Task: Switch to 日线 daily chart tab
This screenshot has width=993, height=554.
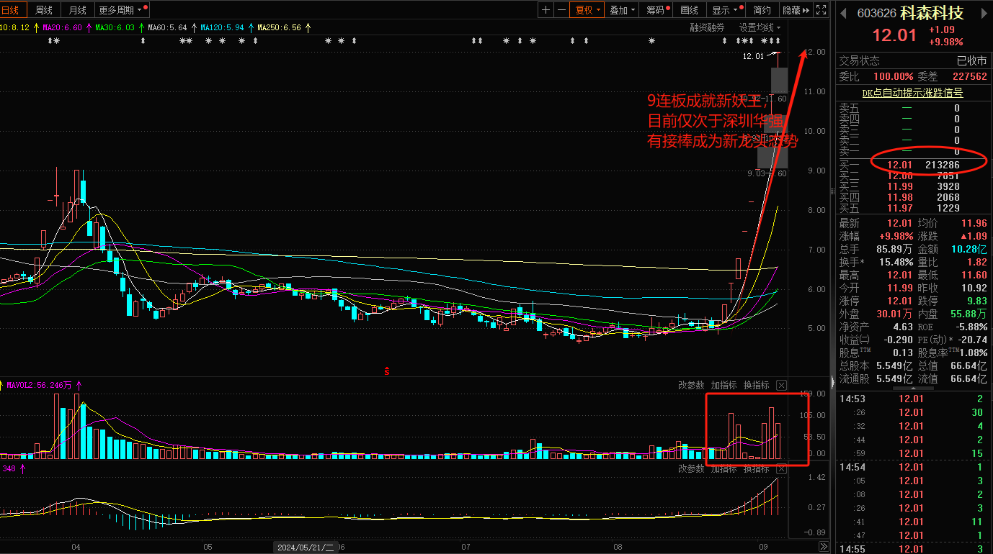Action: tap(14, 9)
